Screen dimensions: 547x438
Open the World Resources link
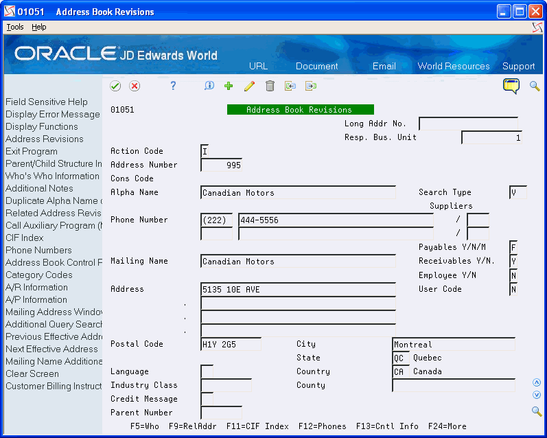454,66
